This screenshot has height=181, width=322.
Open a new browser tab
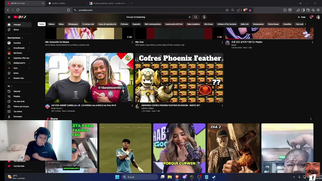pyautogui.click(x=132, y=3)
